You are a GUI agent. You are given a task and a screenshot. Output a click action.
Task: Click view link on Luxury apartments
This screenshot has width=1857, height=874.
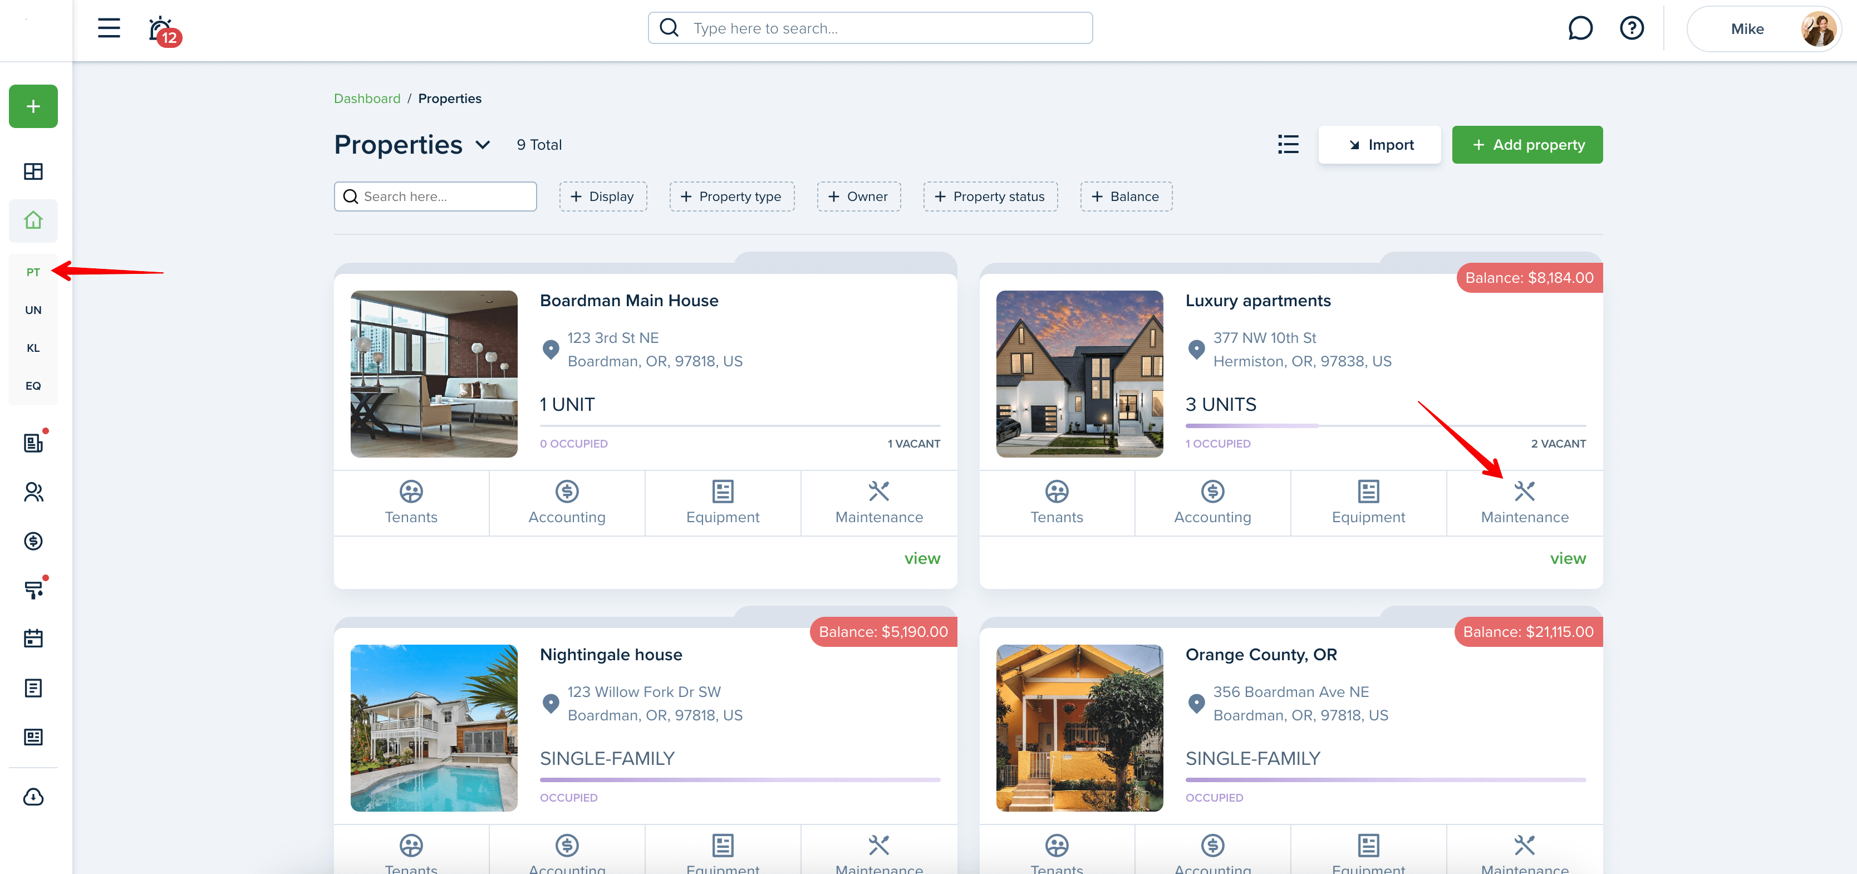[1568, 558]
